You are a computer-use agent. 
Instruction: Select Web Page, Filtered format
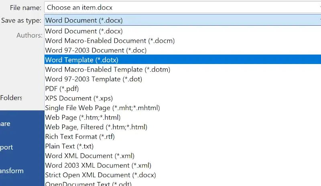(96, 127)
